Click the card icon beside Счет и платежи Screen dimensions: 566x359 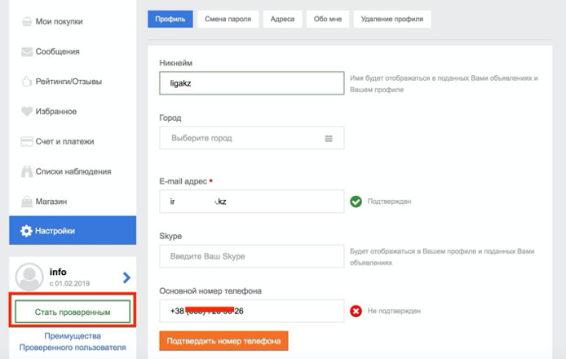coord(26,141)
